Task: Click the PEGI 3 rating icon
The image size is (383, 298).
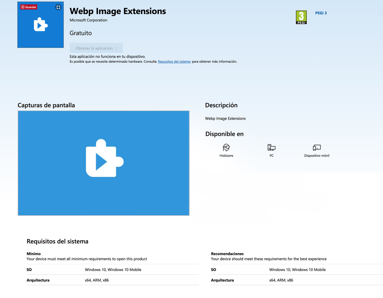Action: (x=301, y=17)
